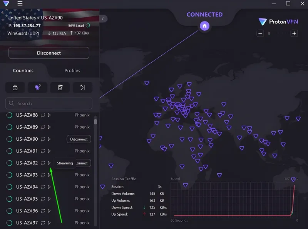Click P2P arrows icon on US-AZ#89
The image size is (308, 229).
coord(43,127)
